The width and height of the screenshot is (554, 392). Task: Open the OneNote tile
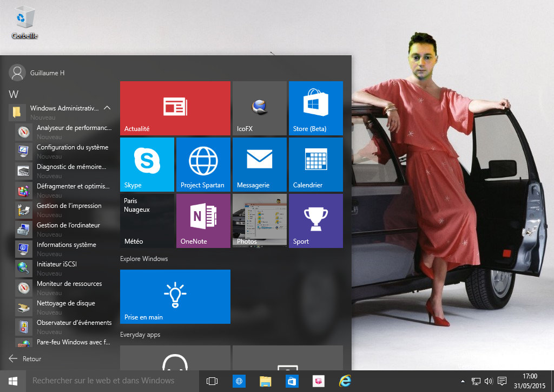pyautogui.click(x=203, y=220)
